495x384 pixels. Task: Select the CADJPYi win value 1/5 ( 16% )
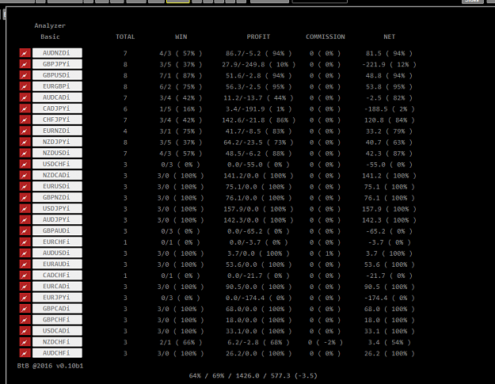coord(181,108)
